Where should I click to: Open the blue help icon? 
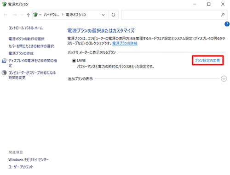click(x=227, y=24)
